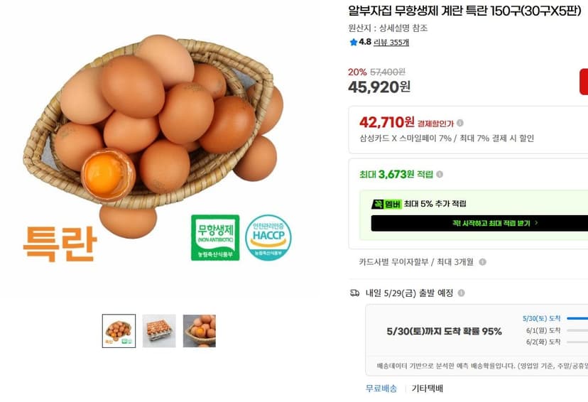Screen dimensions: 588x402
Task: Click the info icon beside 결제할인가
Action: point(460,123)
